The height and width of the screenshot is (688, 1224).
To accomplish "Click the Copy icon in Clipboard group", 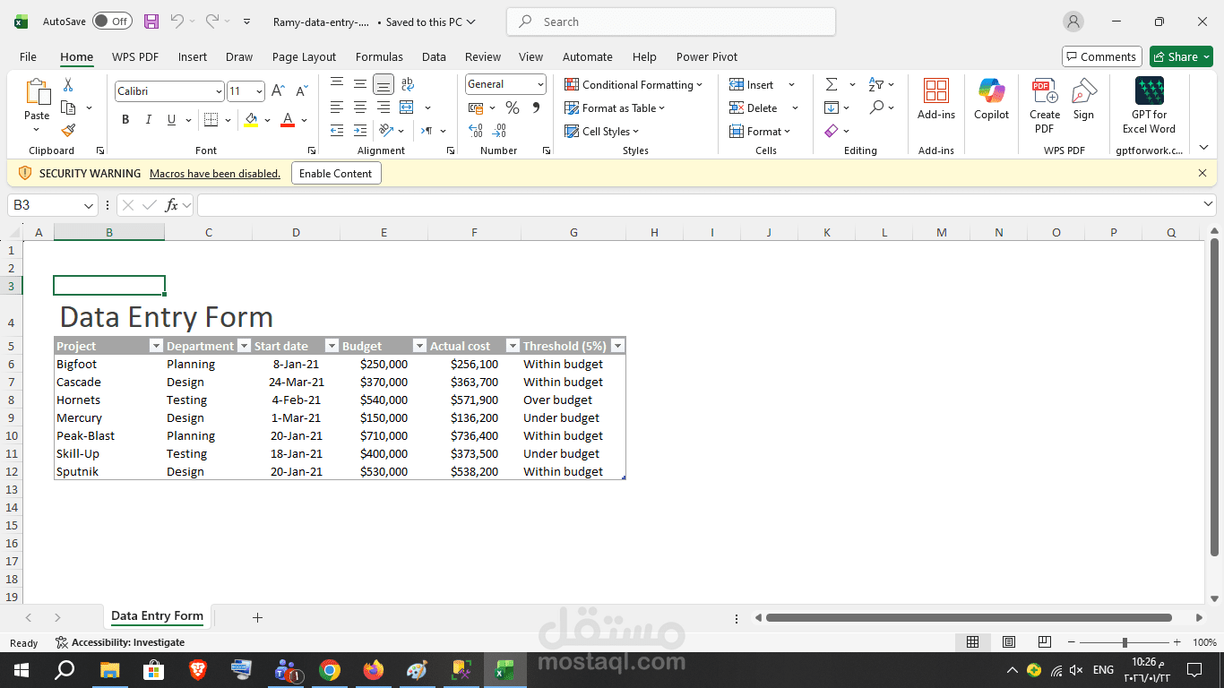I will pyautogui.click(x=68, y=107).
